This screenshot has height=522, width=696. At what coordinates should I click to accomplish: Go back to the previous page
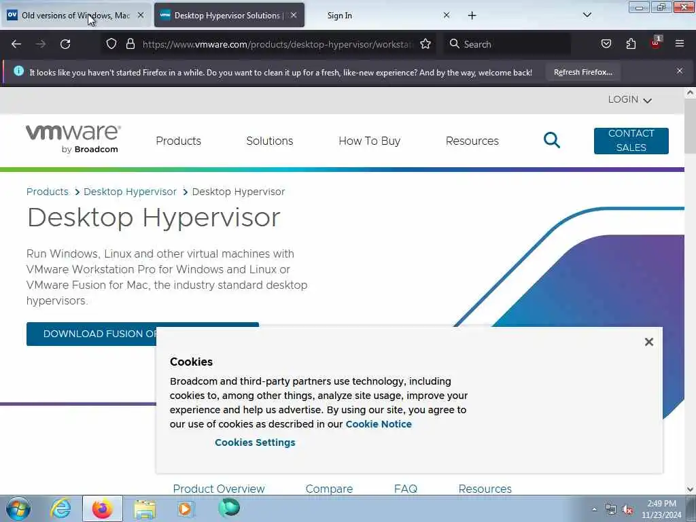click(16, 44)
